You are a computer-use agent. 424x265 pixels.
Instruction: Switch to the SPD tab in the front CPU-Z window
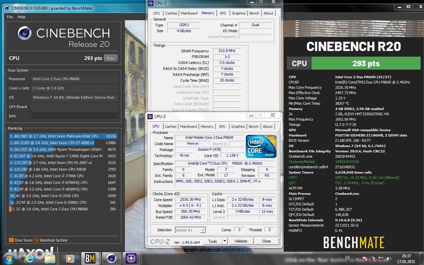(222, 127)
